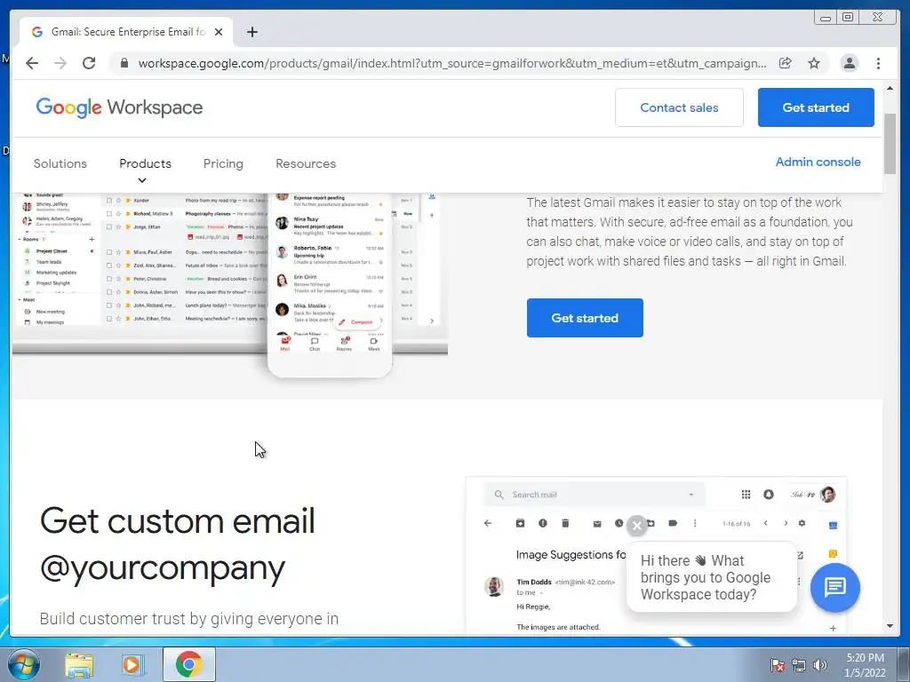Open the Windows Start button
Viewport: 910px width, 682px height.
click(x=24, y=664)
